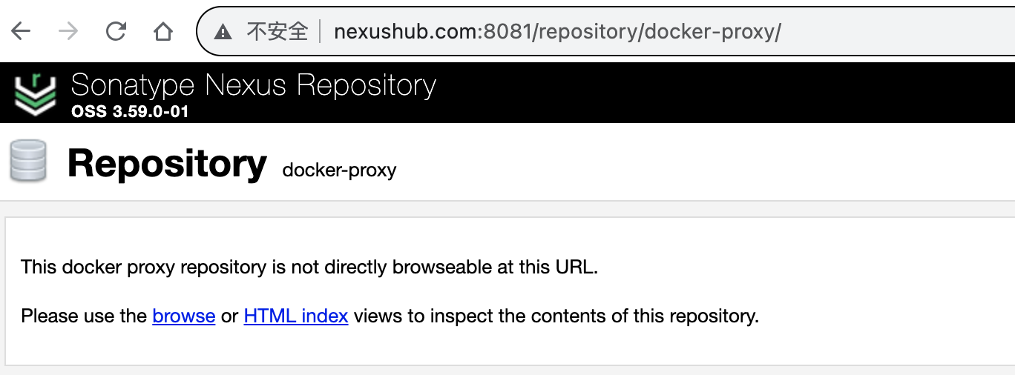Image resolution: width=1015 pixels, height=375 pixels.
Task: Click the database repository icon
Action: tap(28, 161)
